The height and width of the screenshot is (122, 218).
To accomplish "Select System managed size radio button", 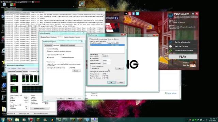I will point(91,66).
